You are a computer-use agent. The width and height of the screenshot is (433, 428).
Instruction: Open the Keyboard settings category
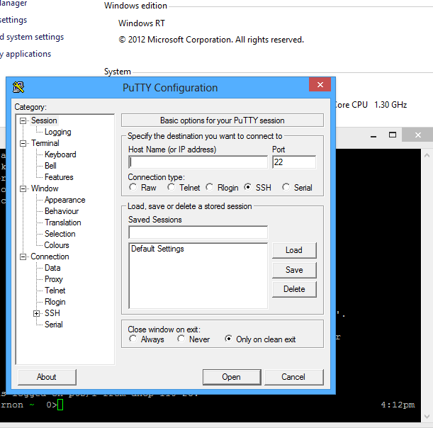pos(60,154)
